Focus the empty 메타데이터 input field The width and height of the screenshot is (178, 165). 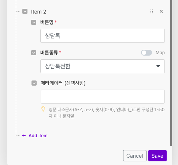103,97
